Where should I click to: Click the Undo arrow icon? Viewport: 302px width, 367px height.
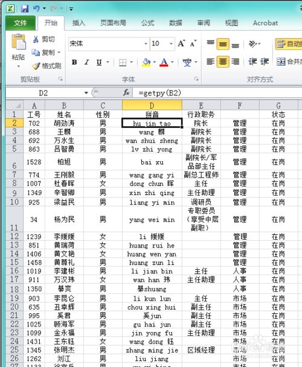36,8
